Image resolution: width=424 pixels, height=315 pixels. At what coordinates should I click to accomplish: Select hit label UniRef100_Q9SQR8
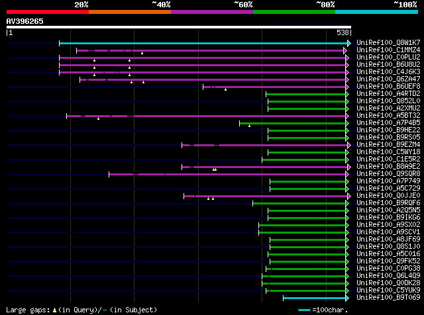coord(388,174)
